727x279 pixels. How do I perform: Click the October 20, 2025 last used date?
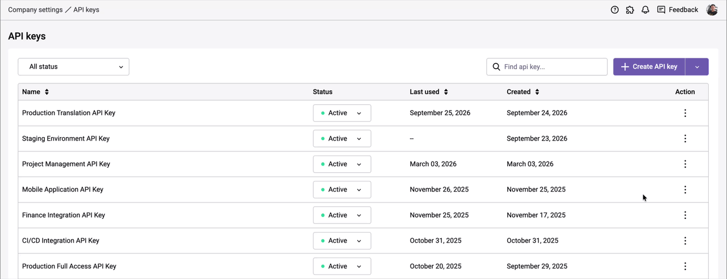coord(436,266)
